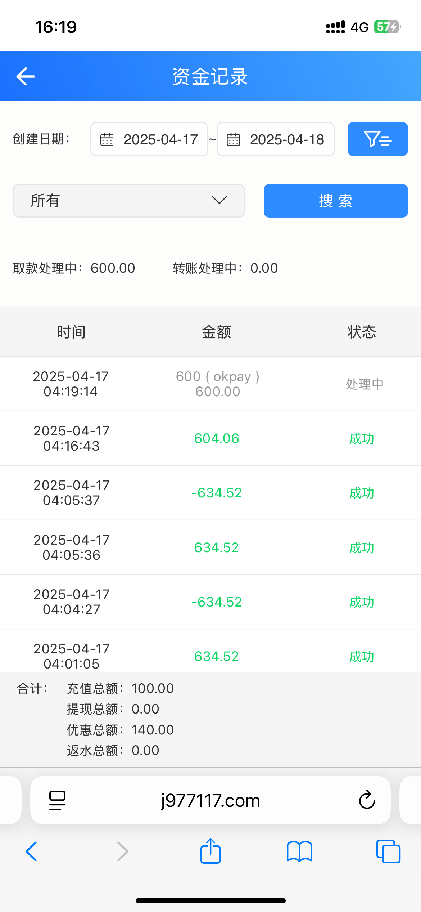The width and height of the screenshot is (421, 912).
Task: Tap the j977117.com address bar
Action: point(210,800)
